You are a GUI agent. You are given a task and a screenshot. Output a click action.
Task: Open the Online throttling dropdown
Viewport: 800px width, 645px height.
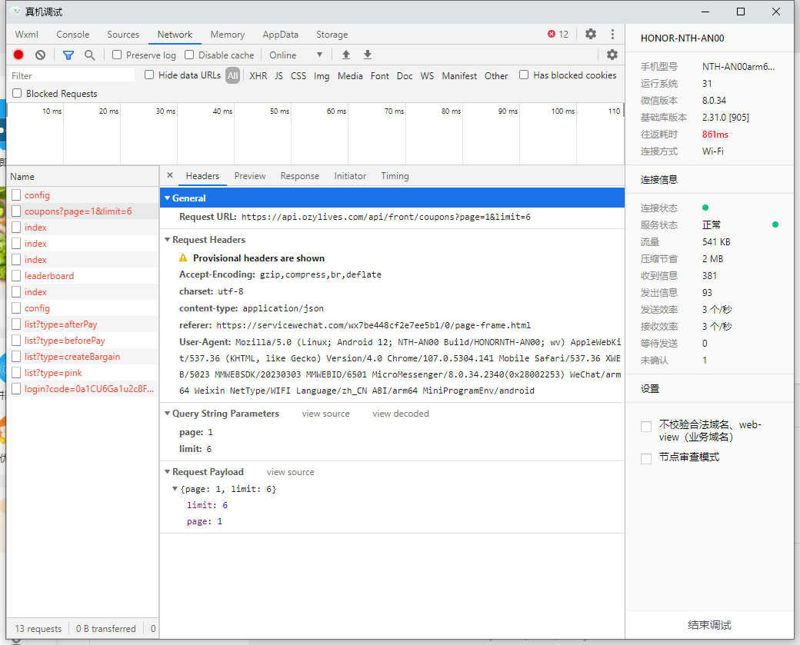295,55
